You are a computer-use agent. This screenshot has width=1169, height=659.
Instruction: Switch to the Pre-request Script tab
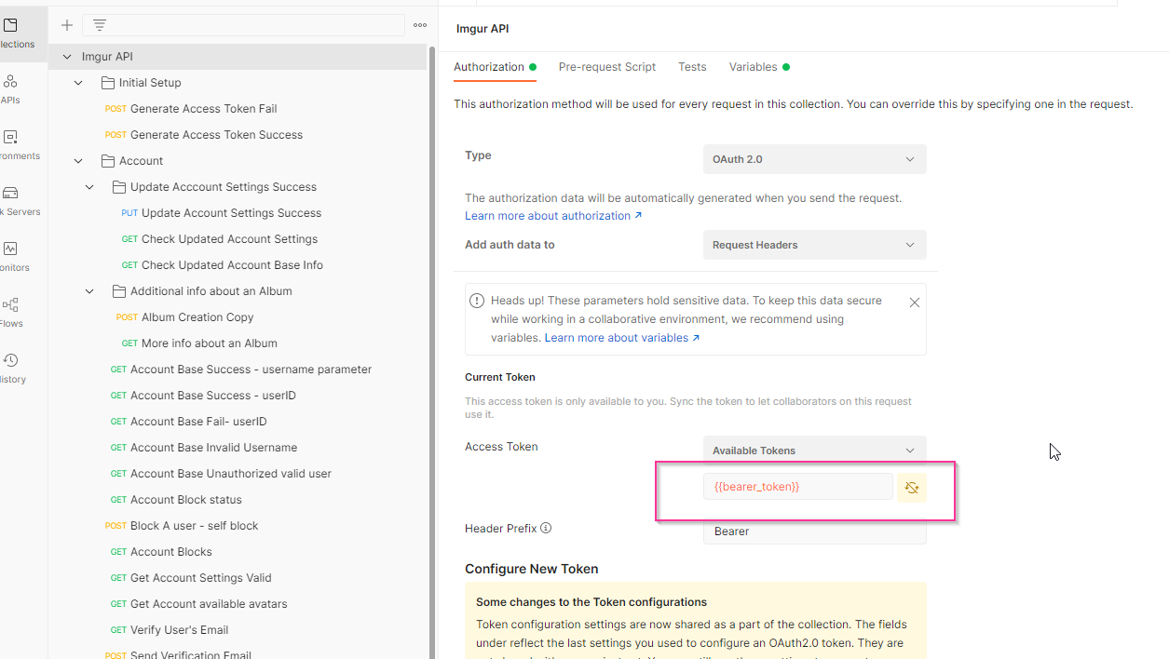pyautogui.click(x=607, y=67)
